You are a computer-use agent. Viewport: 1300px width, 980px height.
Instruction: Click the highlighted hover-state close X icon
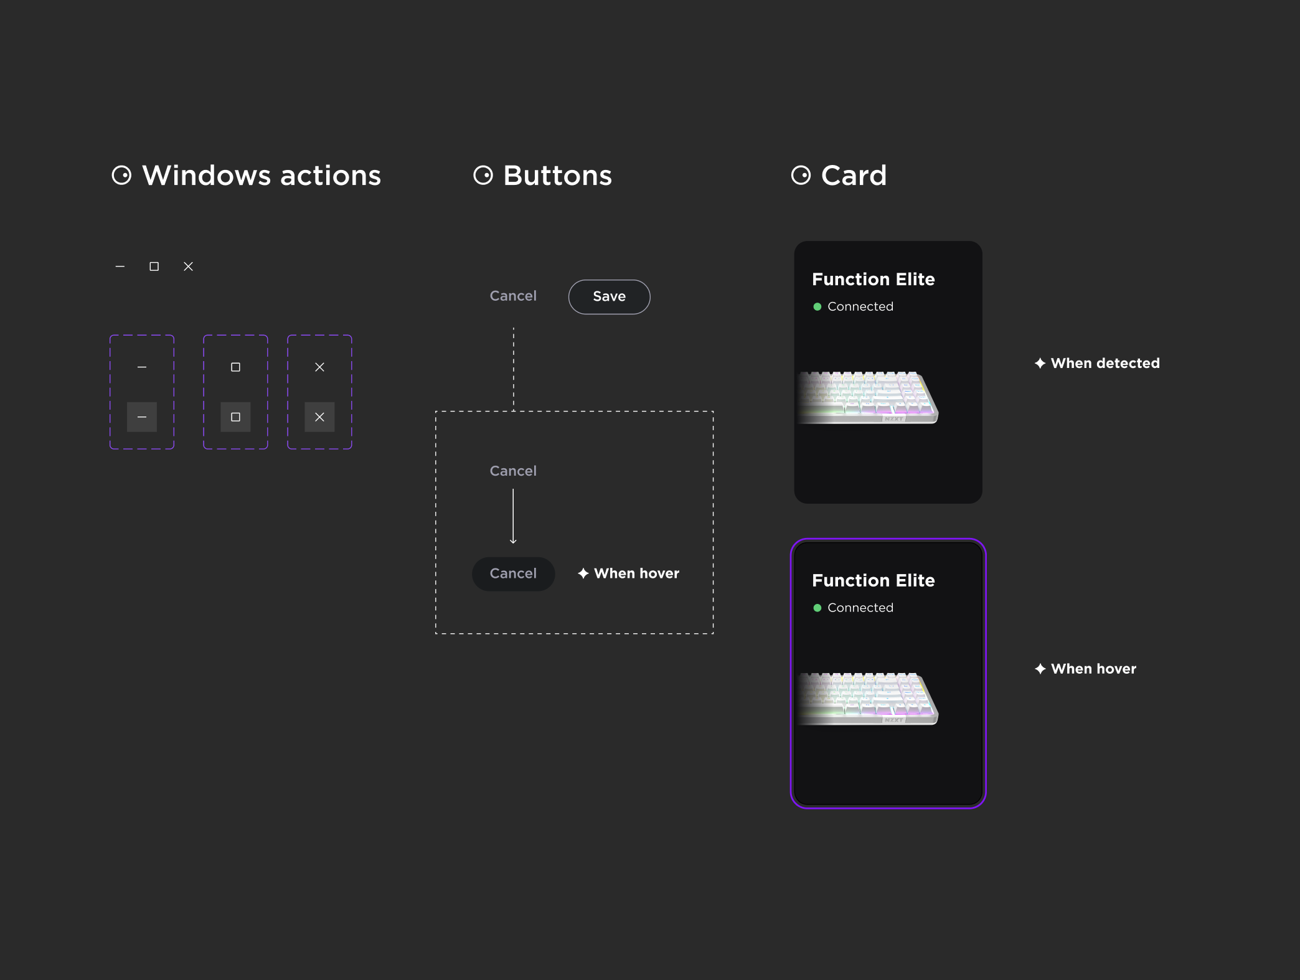coord(319,417)
